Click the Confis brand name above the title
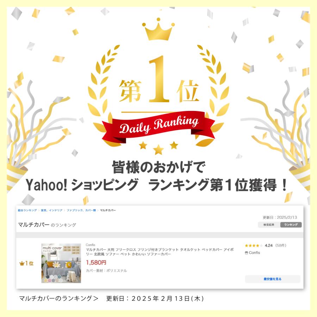Image resolution: width=317 pixels, height=317 pixels. [x=91, y=245]
